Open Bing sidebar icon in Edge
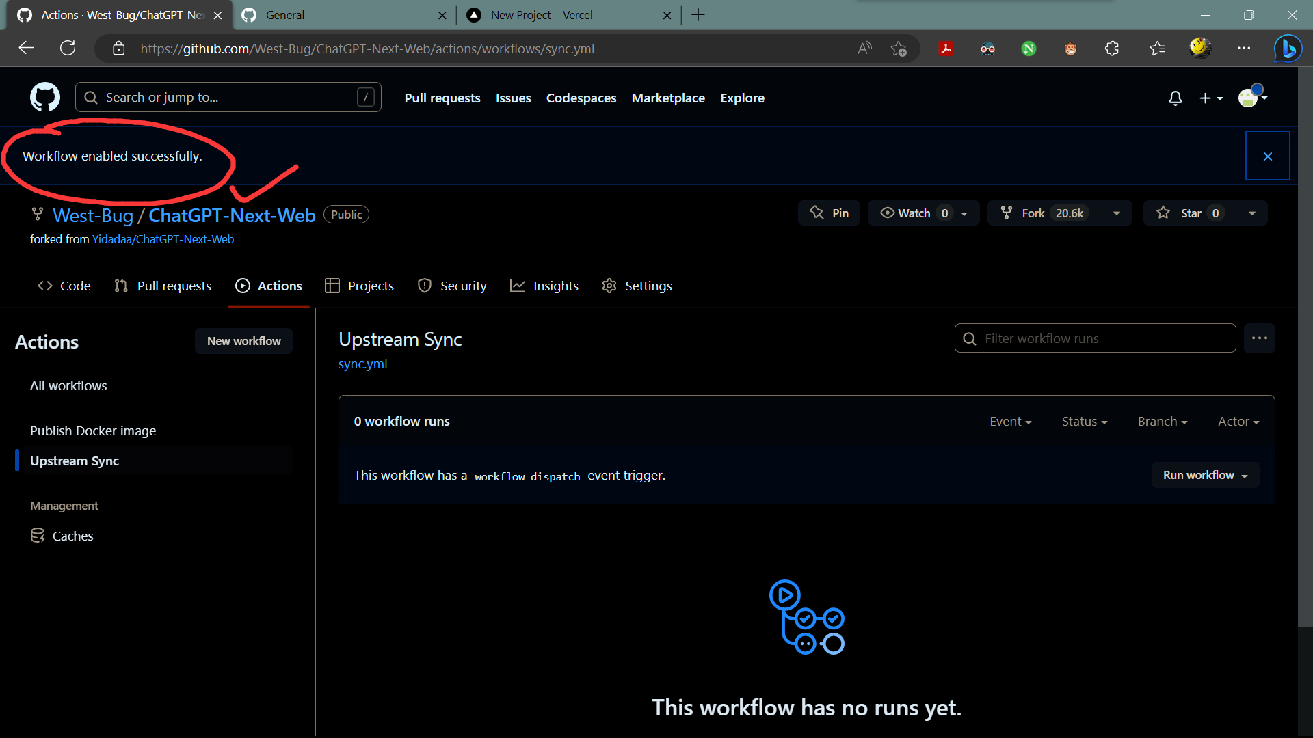The image size is (1313, 738). (x=1288, y=49)
